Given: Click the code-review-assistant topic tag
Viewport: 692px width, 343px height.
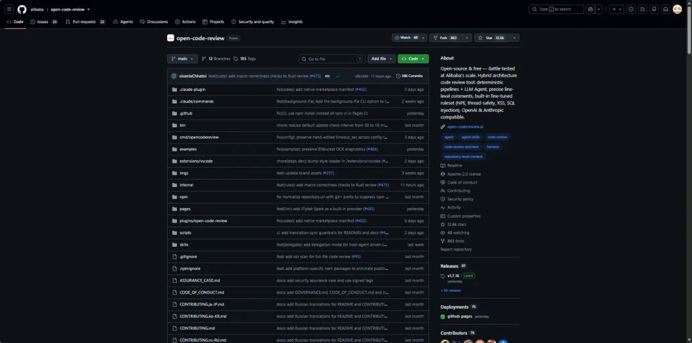Looking at the screenshot, I should click(461, 147).
